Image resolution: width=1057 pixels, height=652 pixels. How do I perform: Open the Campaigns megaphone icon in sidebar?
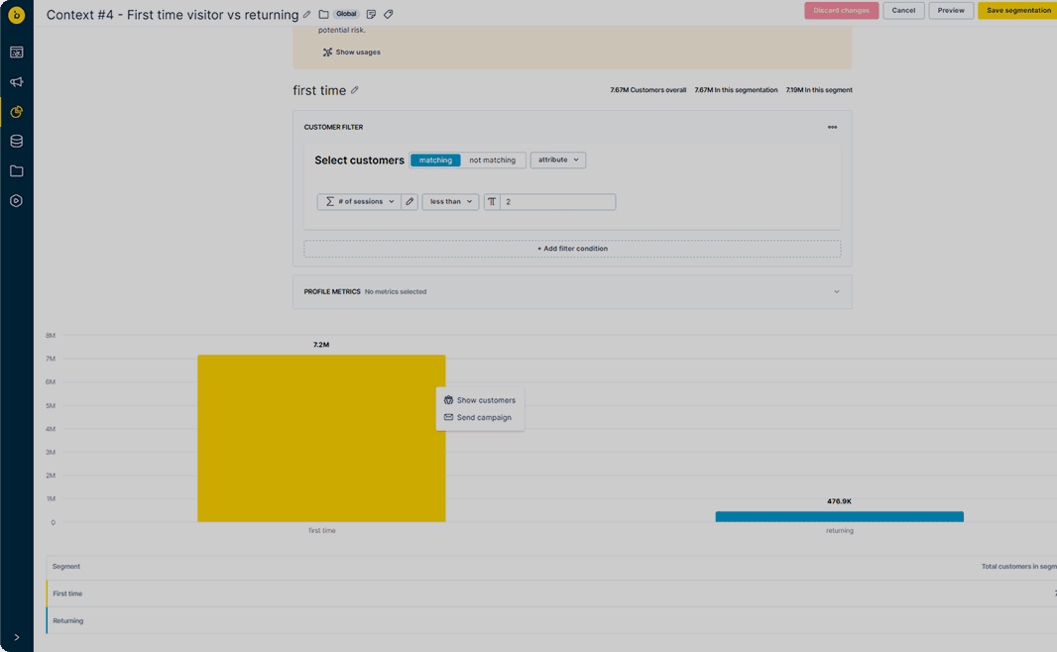click(16, 82)
